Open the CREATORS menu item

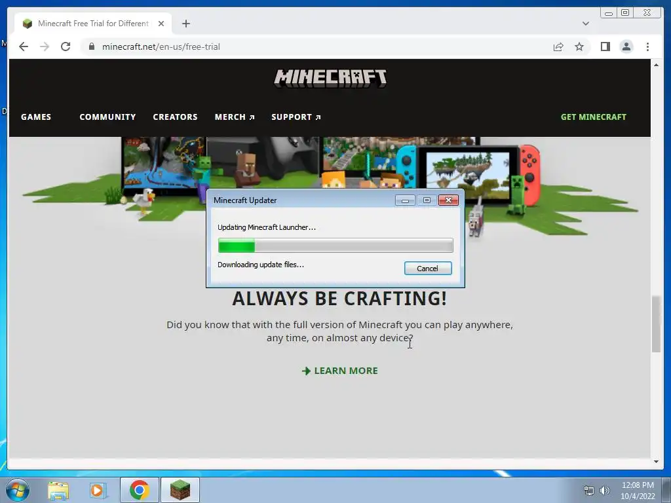click(175, 117)
